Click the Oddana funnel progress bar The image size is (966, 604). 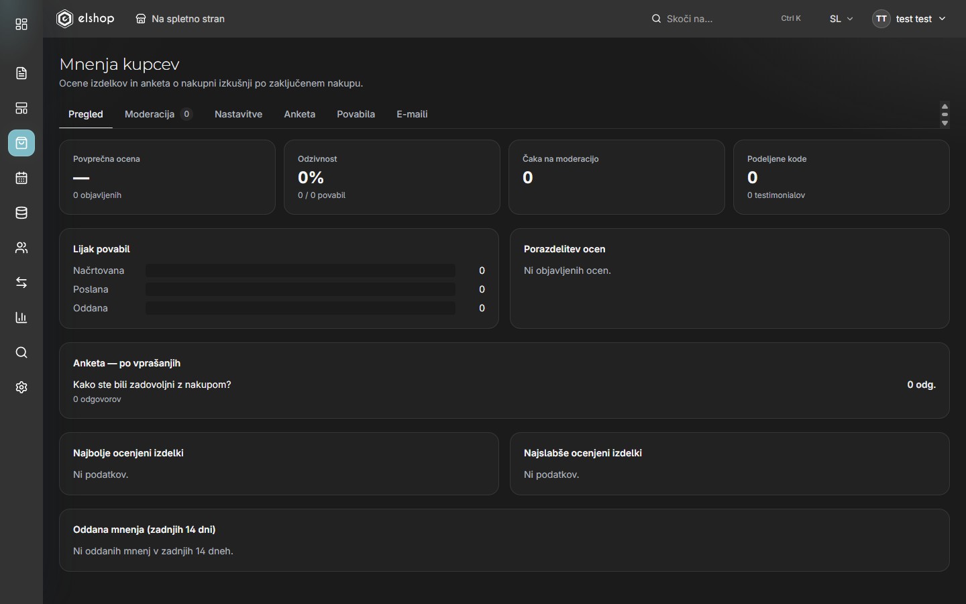(301, 308)
